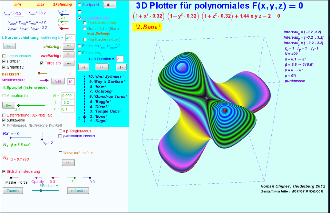The image size is (330, 213).
Task: Click the previous function '<|' button
Action: [84, 67]
